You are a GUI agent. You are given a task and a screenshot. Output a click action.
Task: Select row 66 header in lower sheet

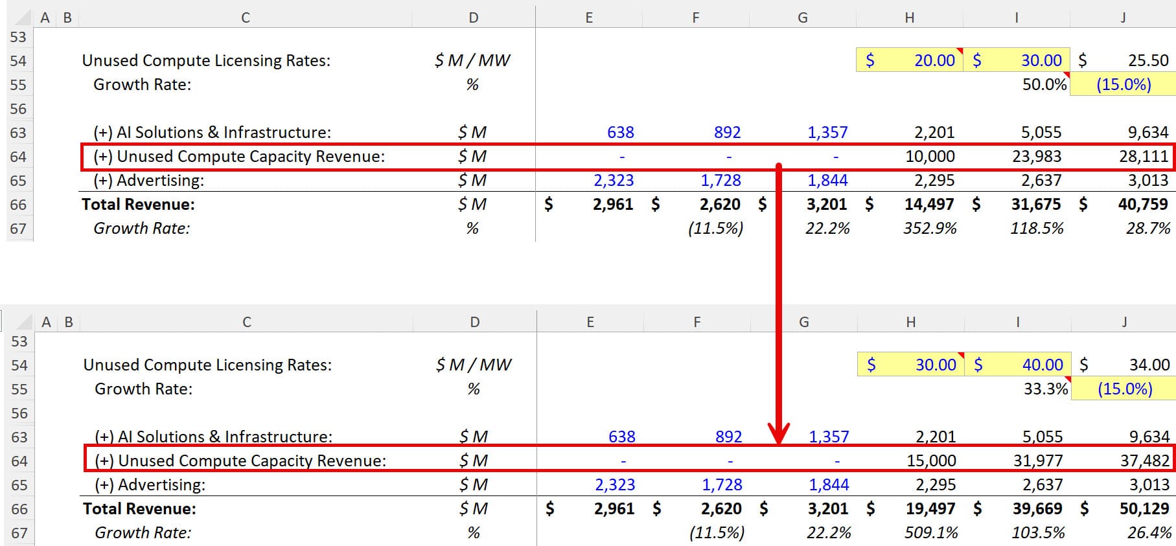coord(20,508)
